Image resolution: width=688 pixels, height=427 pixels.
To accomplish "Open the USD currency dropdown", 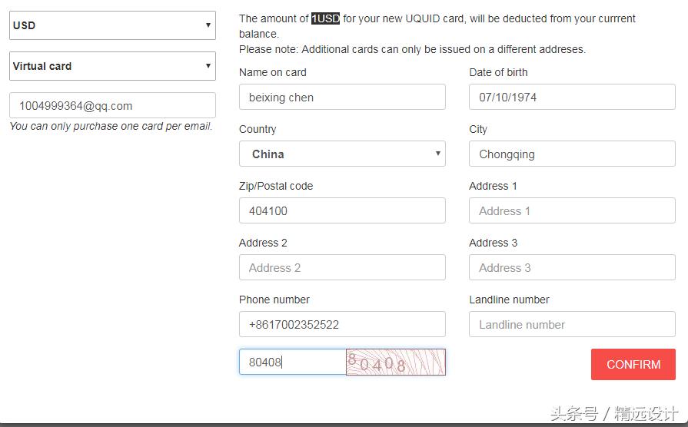I will (x=112, y=25).
